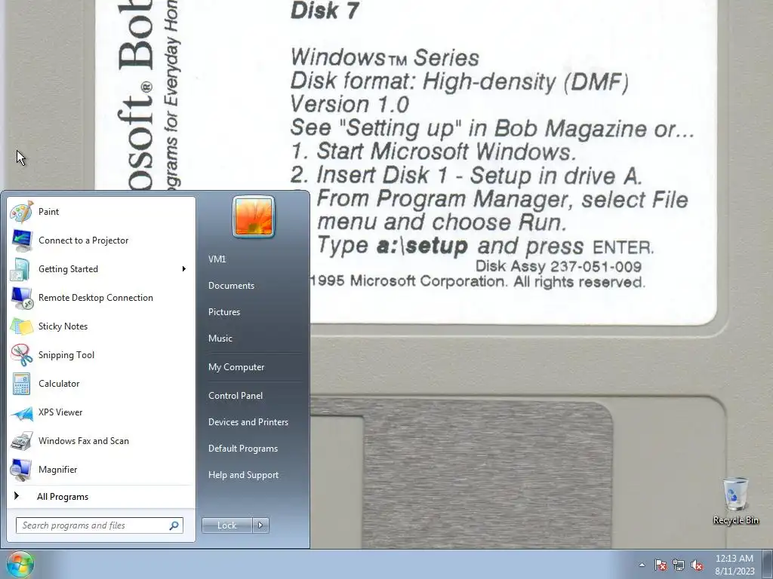Open Paint from the Start menu icon
This screenshot has width=773, height=579.
pos(22,212)
